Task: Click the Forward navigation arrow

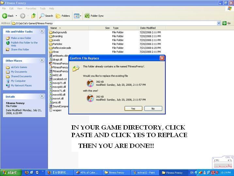Action: point(23,16)
